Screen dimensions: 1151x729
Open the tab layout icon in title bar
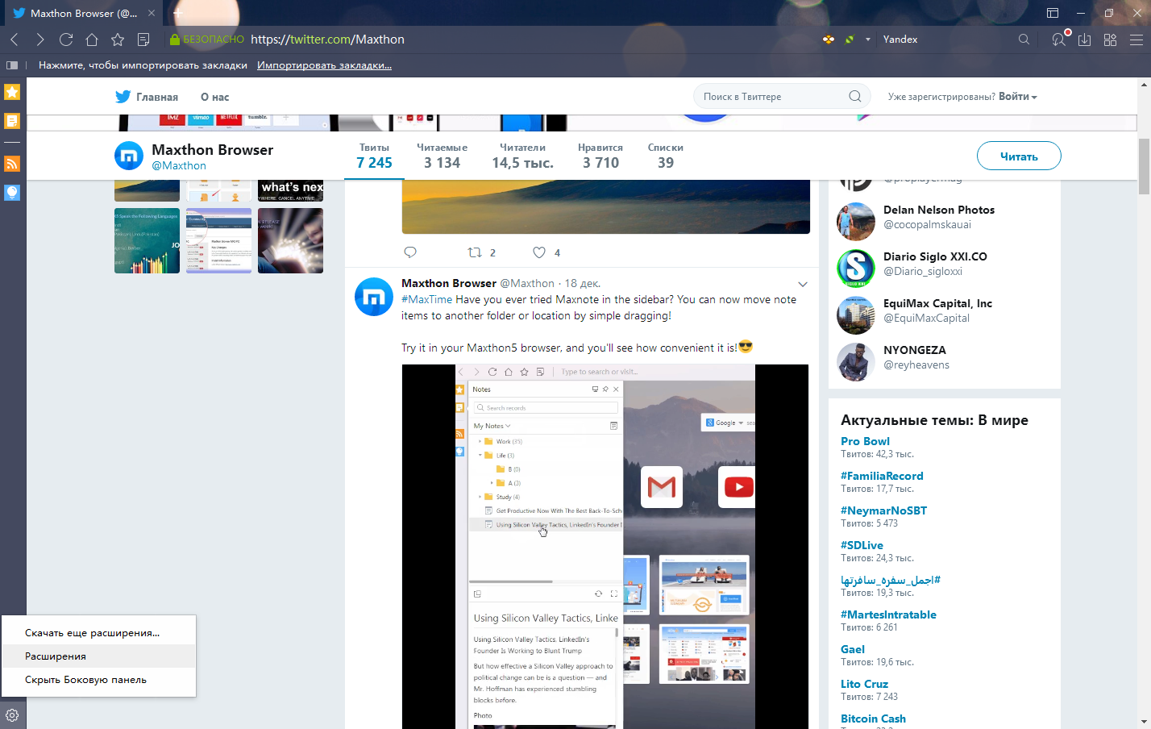pyautogui.click(x=1053, y=13)
